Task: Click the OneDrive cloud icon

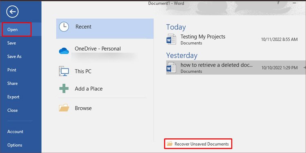Action: [64, 51]
